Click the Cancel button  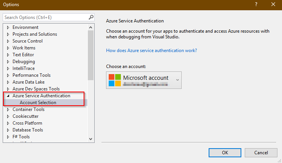pyautogui.click(x=261, y=153)
